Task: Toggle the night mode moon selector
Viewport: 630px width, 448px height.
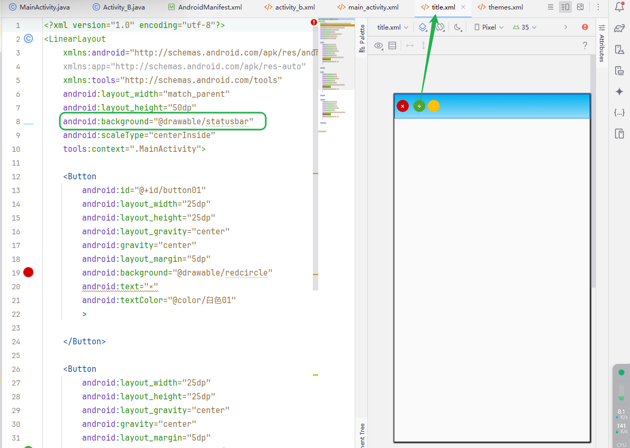Action: tap(457, 27)
